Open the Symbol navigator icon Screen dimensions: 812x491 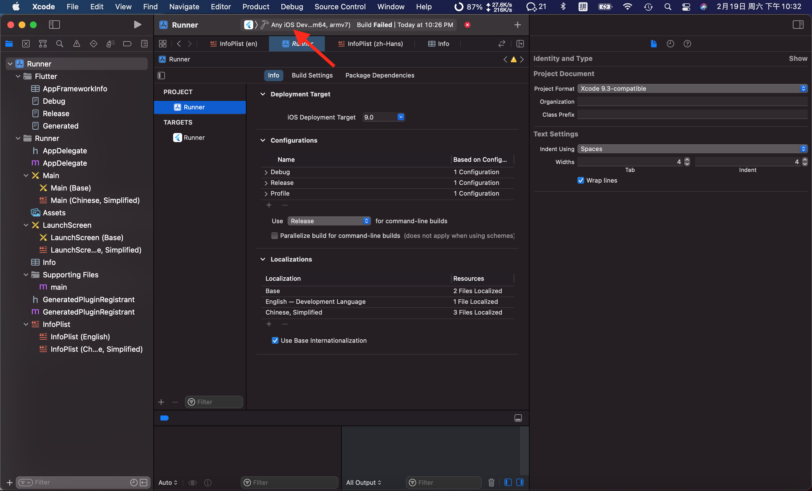(x=43, y=44)
